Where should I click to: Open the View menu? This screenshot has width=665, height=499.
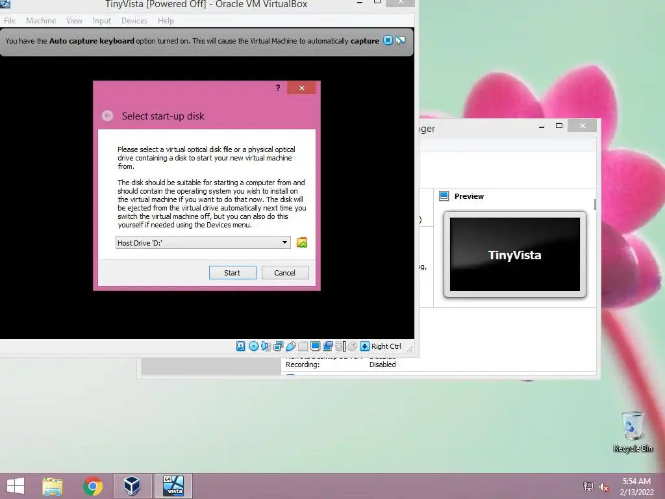point(74,20)
